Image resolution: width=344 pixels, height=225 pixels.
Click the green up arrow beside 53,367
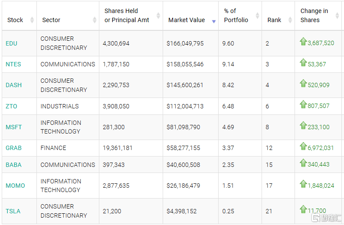point(303,62)
